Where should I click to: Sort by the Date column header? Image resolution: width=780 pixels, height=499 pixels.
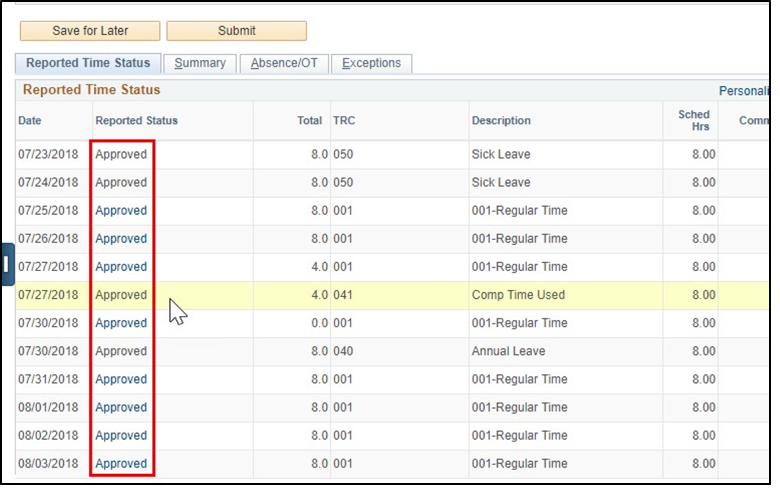30,120
